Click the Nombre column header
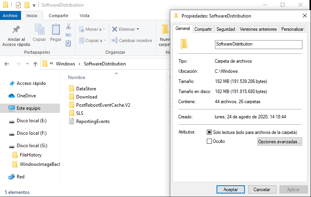The image size is (311, 197). [x=77, y=77]
